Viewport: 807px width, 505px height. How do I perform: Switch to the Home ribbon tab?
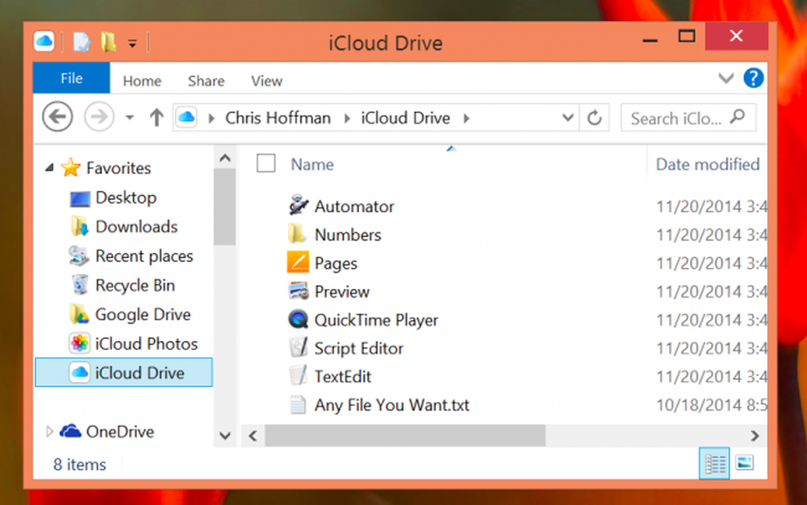(x=142, y=81)
